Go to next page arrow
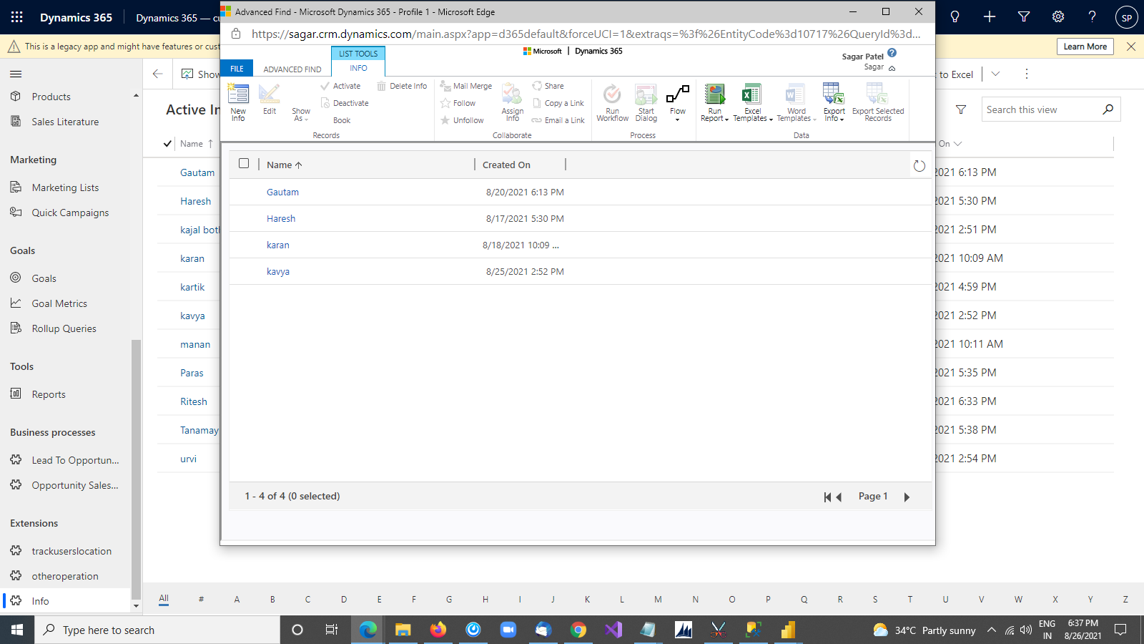The width and height of the screenshot is (1144, 644). [x=907, y=497]
